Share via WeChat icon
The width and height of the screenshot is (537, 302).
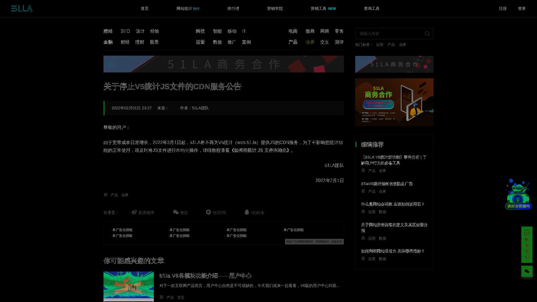[x=176, y=212]
